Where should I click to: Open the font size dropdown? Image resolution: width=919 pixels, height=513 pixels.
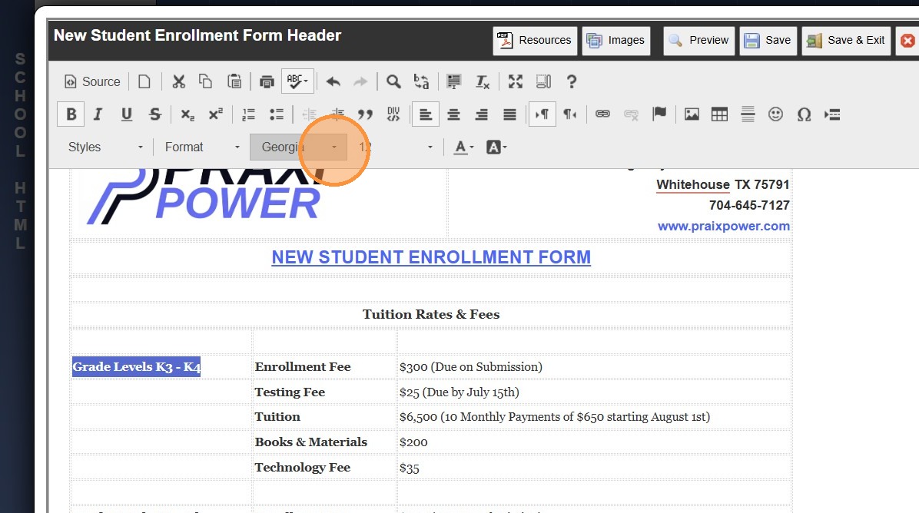click(x=395, y=147)
